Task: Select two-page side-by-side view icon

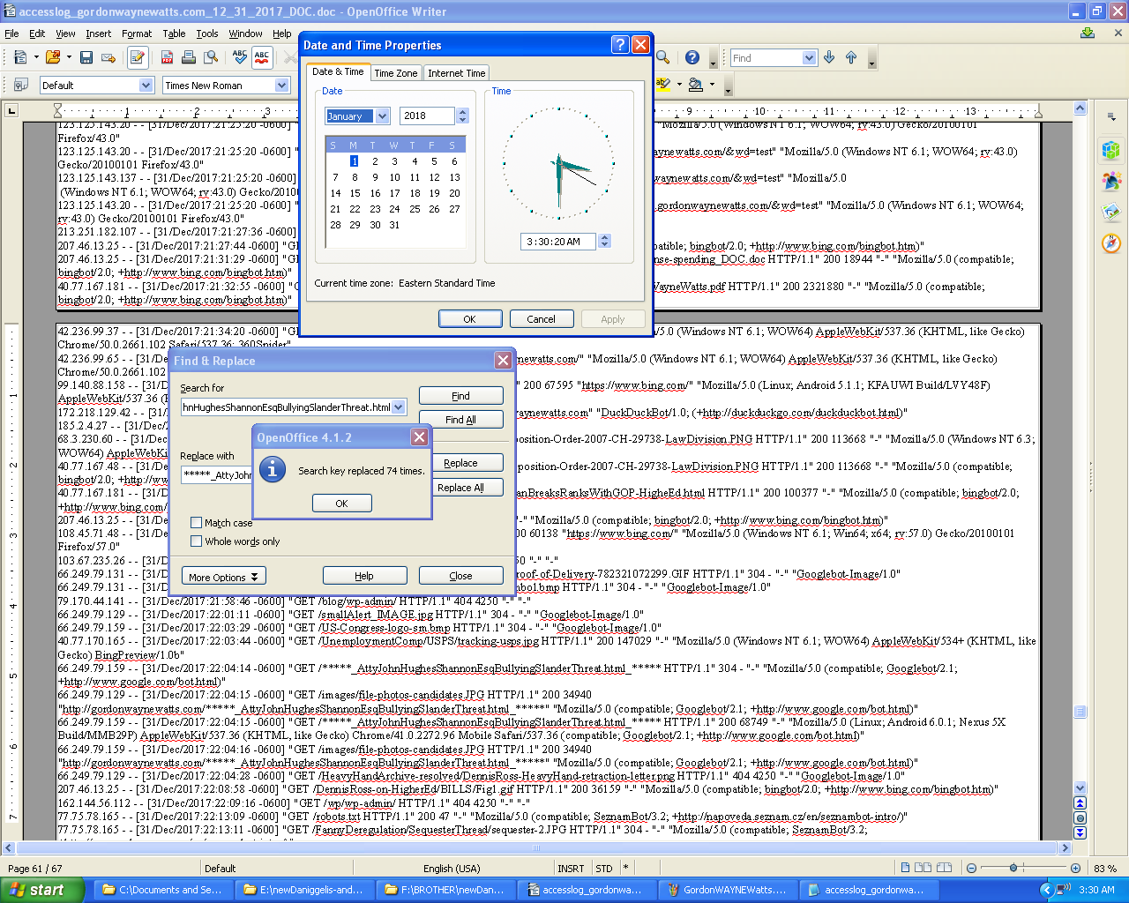Action: 923,868
